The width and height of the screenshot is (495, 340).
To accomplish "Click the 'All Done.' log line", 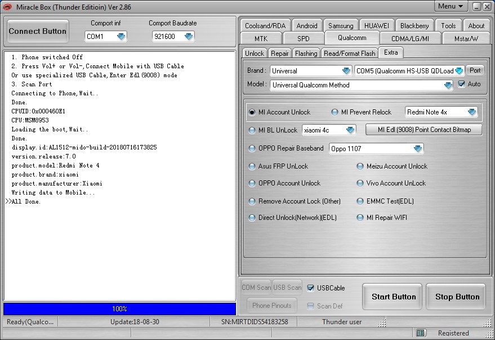I will (x=26, y=202).
